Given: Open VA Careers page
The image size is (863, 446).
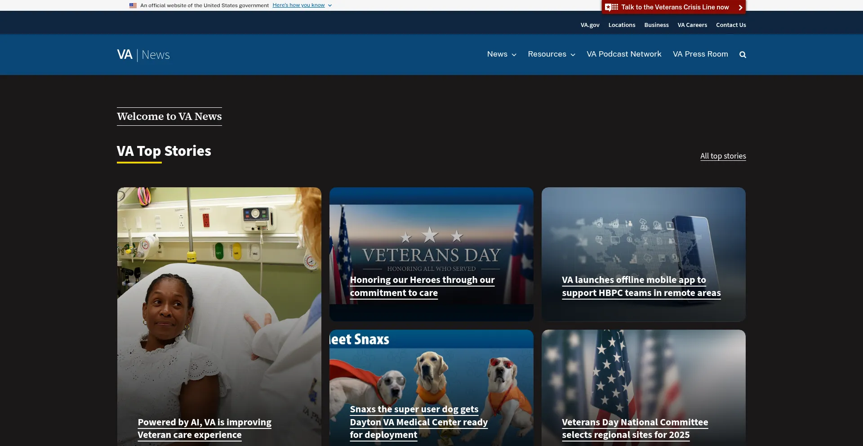Looking at the screenshot, I should pos(692,25).
